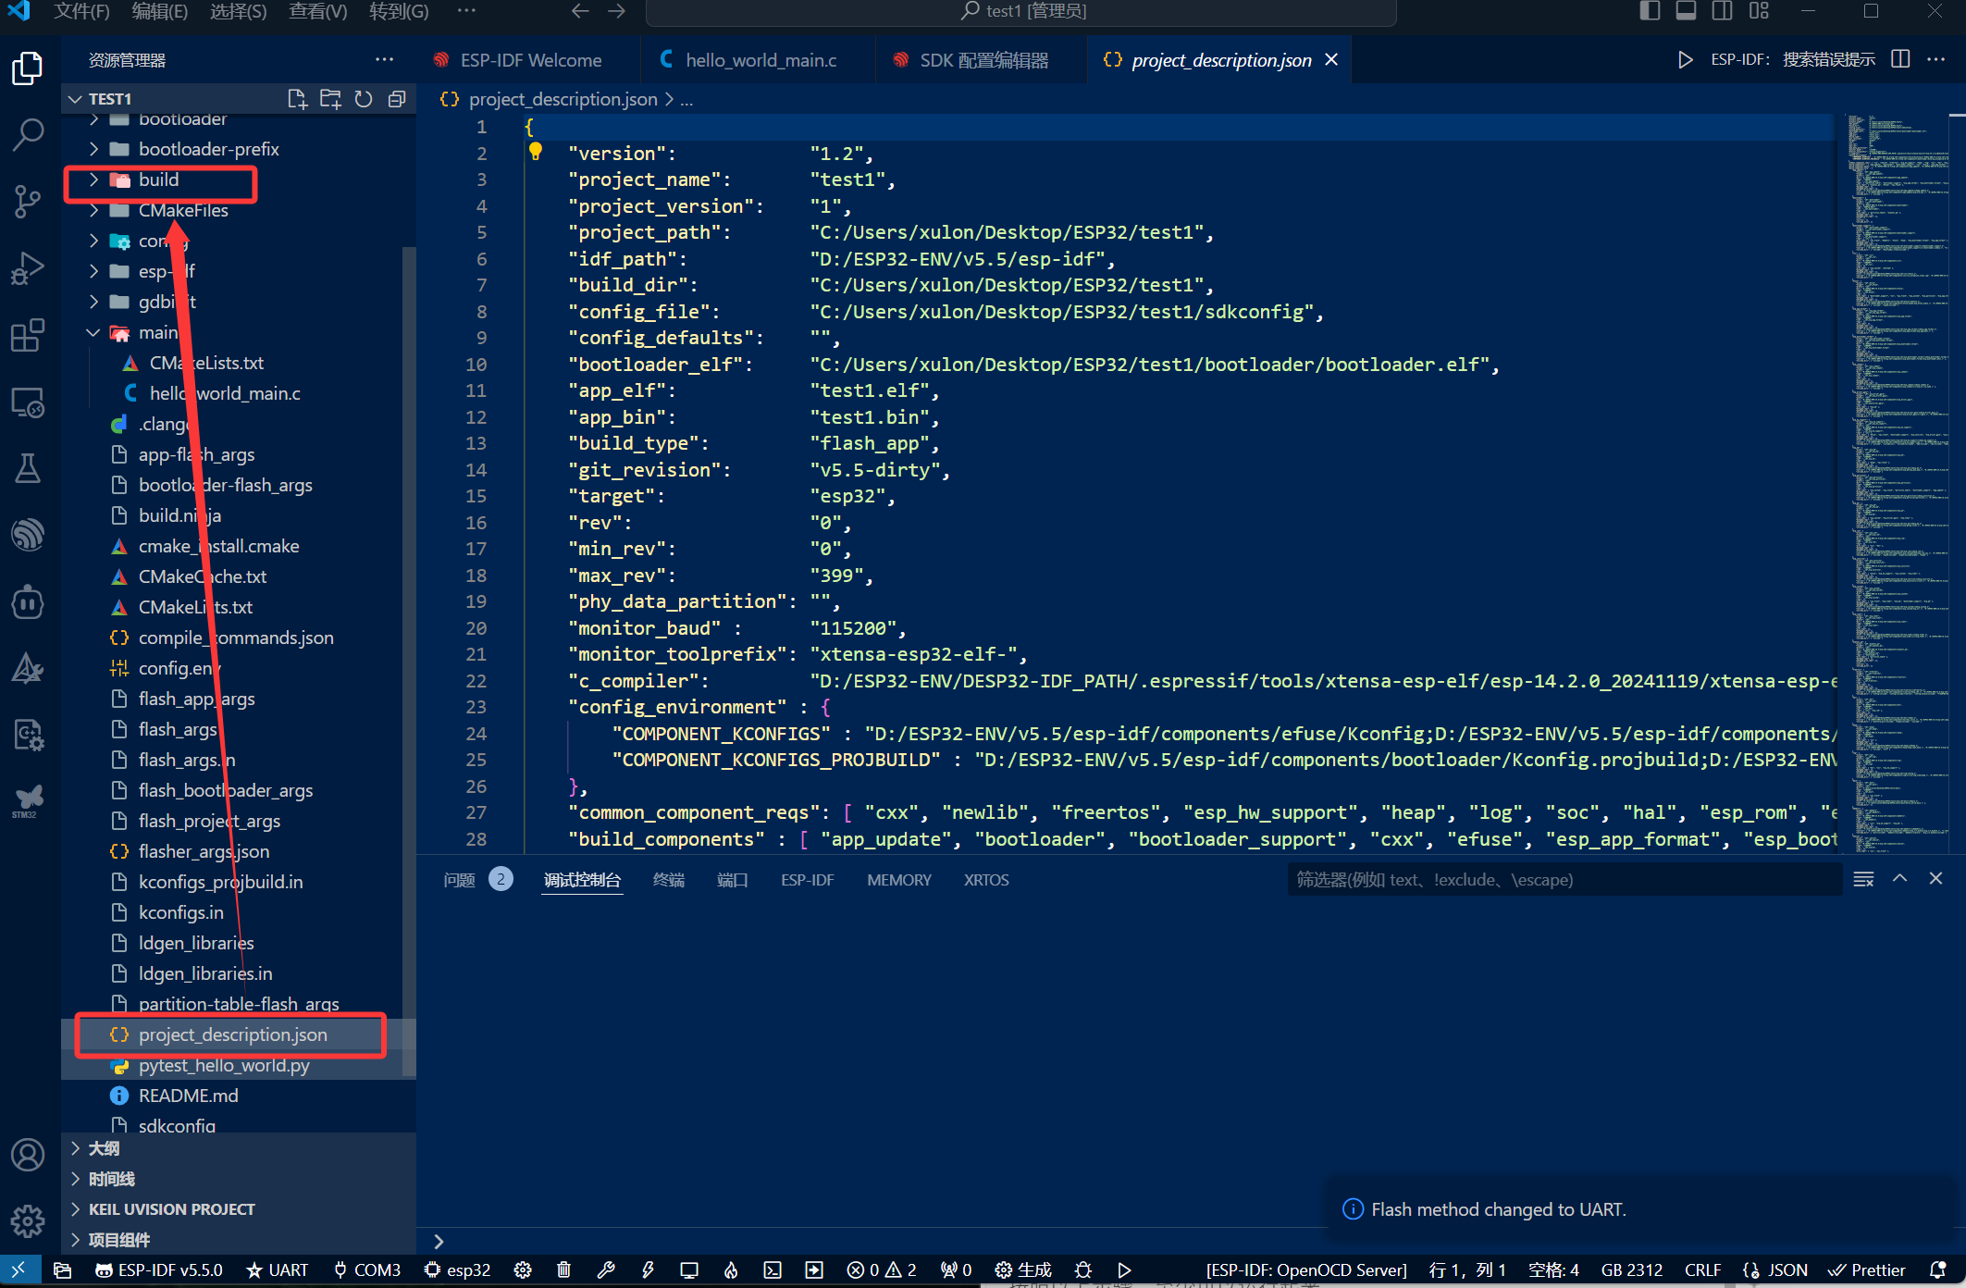
Task: Open the Manage gear in activity bar
Action: (x=28, y=1220)
